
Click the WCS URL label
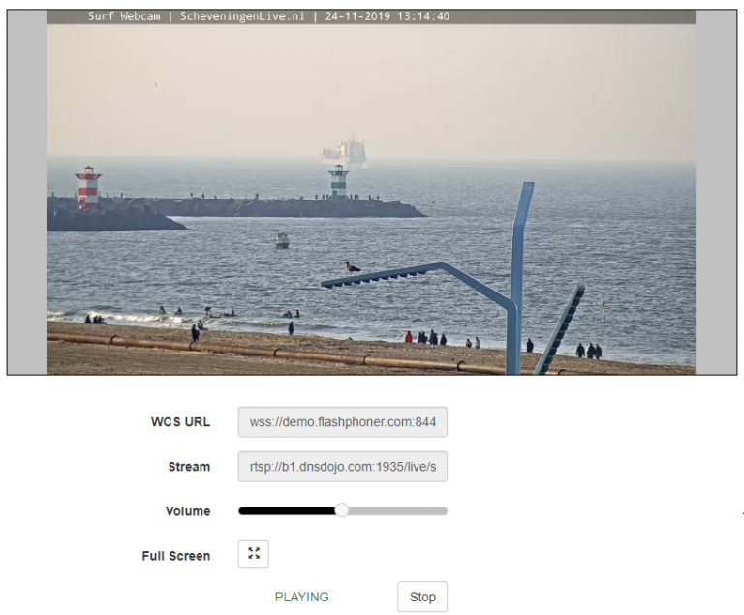pos(180,422)
